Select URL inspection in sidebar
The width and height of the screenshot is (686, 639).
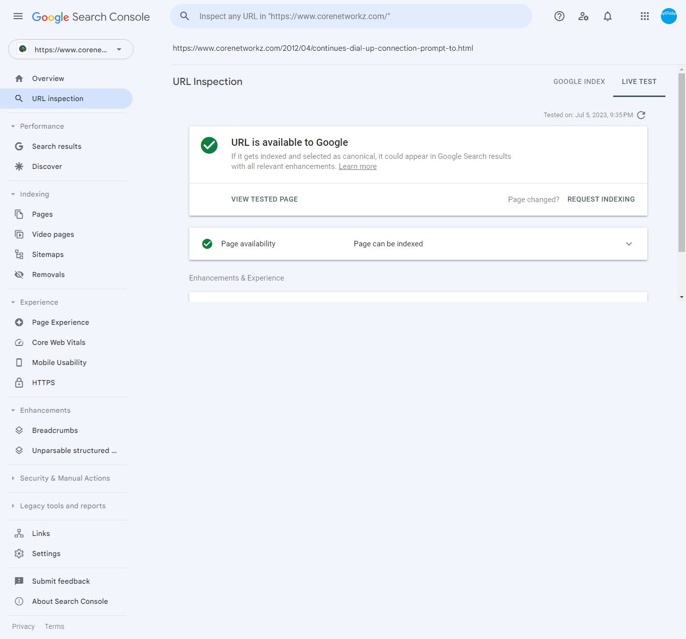pyautogui.click(x=66, y=99)
